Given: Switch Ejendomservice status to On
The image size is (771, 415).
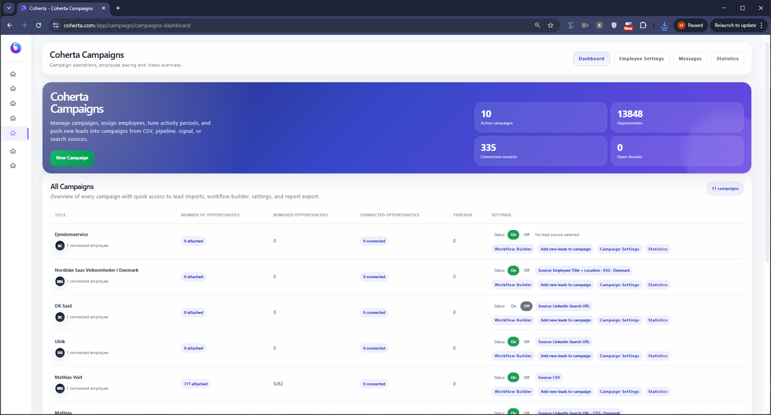Looking at the screenshot, I should 513,234.
